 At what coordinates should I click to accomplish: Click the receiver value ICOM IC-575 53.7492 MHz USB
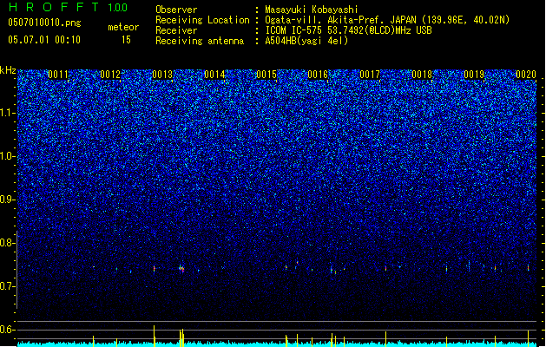349,30
